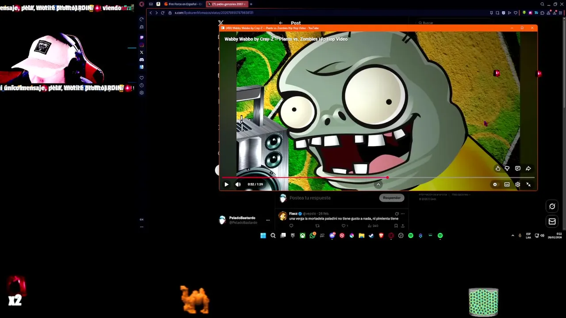Open video comments icon
The height and width of the screenshot is (318, 566).
coord(518,168)
